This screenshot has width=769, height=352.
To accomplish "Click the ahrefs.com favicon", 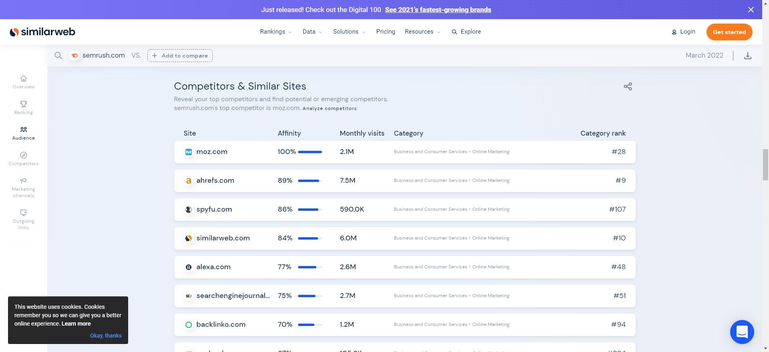I will point(189,181).
